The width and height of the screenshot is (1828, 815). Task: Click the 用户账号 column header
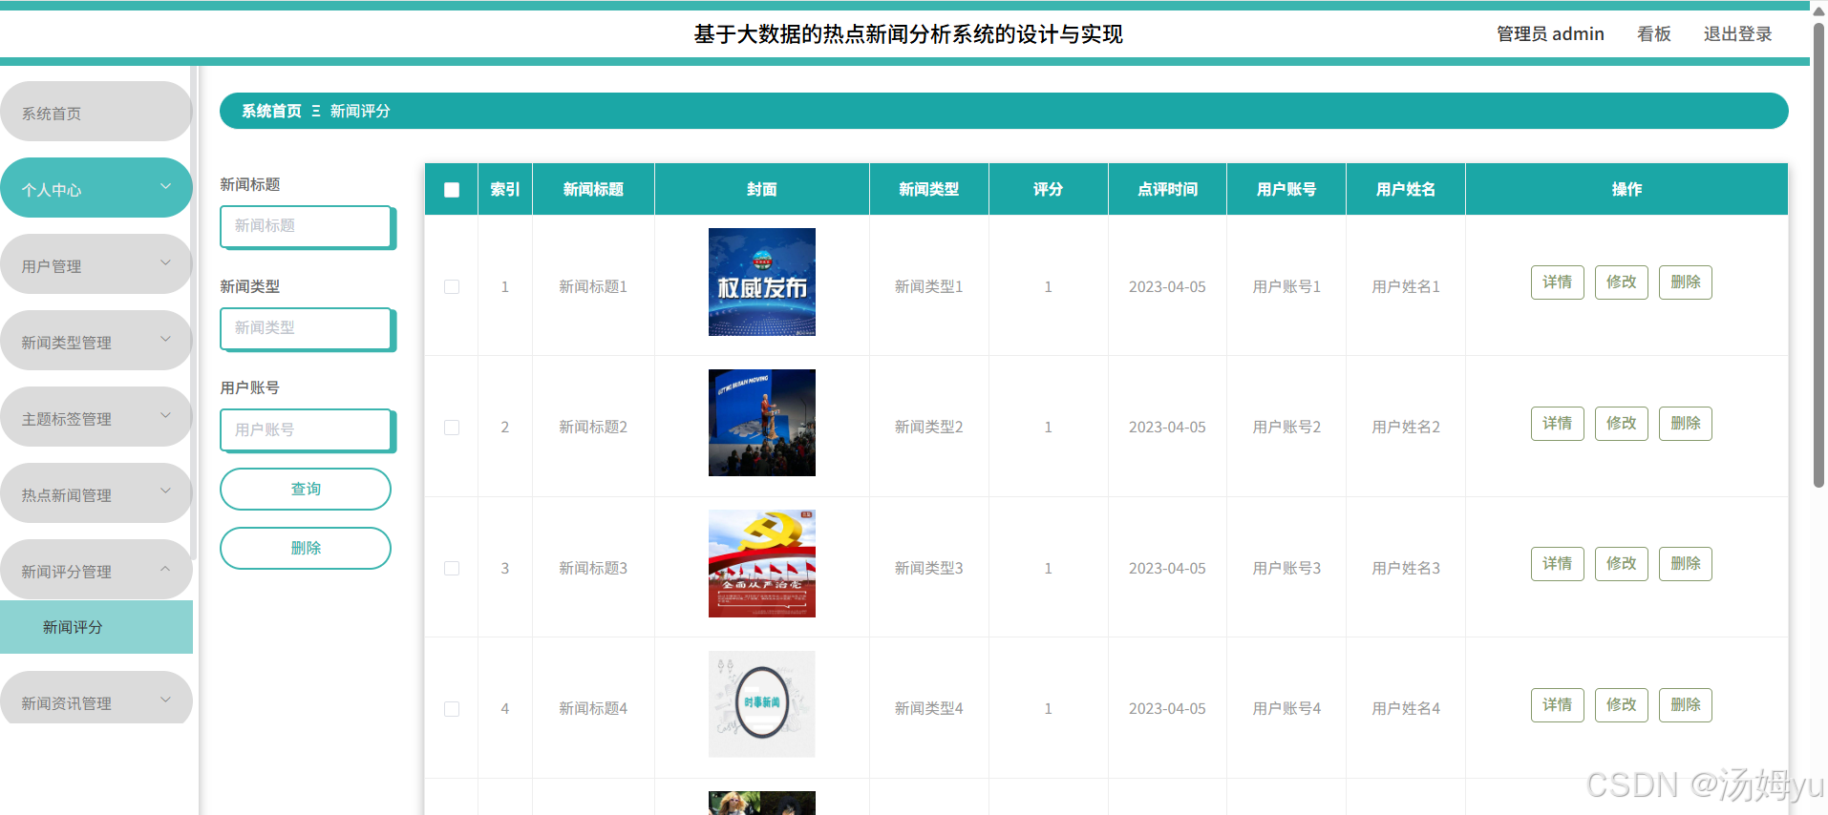(x=1286, y=189)
